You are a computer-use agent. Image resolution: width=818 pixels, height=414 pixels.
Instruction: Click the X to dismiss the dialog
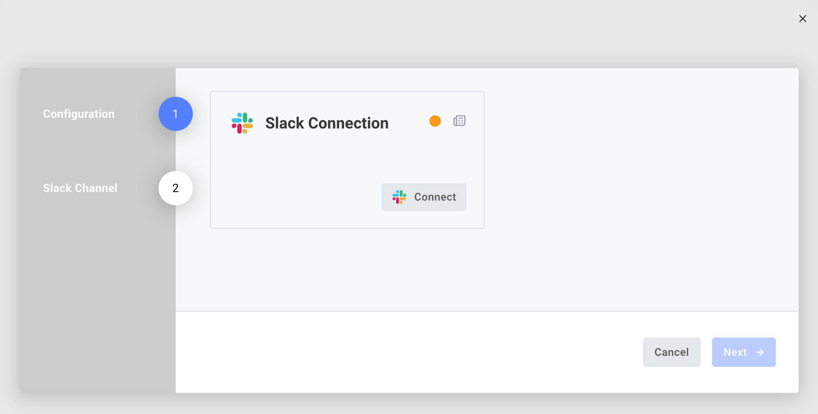pyautogui.click(x=802, y=19)
